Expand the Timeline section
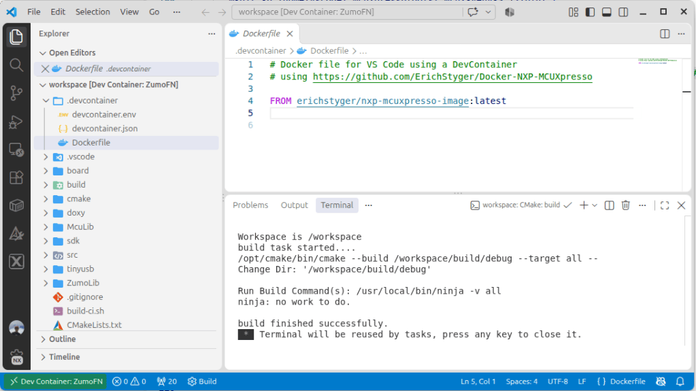 pos(43,357)
